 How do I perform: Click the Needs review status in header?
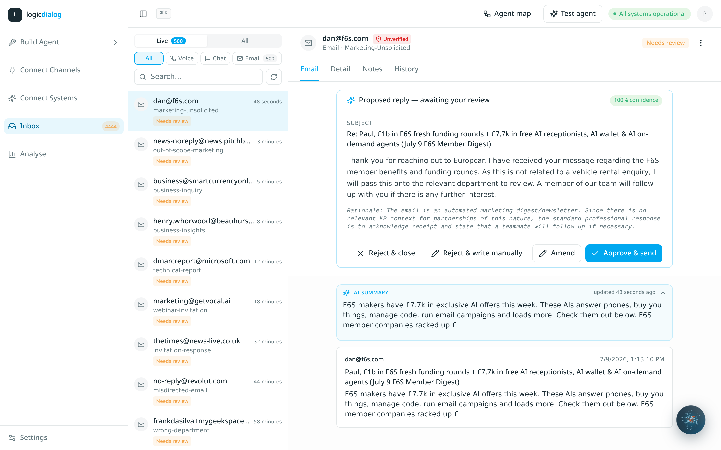665,43
